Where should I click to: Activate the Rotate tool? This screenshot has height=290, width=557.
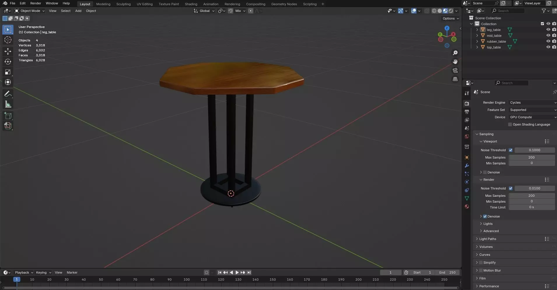click(8, 62)
